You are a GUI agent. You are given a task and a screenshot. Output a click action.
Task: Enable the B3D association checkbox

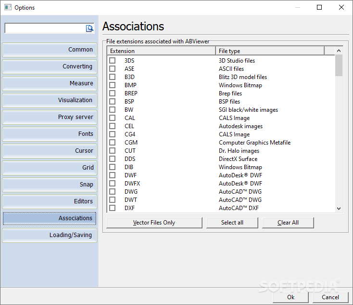(x=113, y=77)
